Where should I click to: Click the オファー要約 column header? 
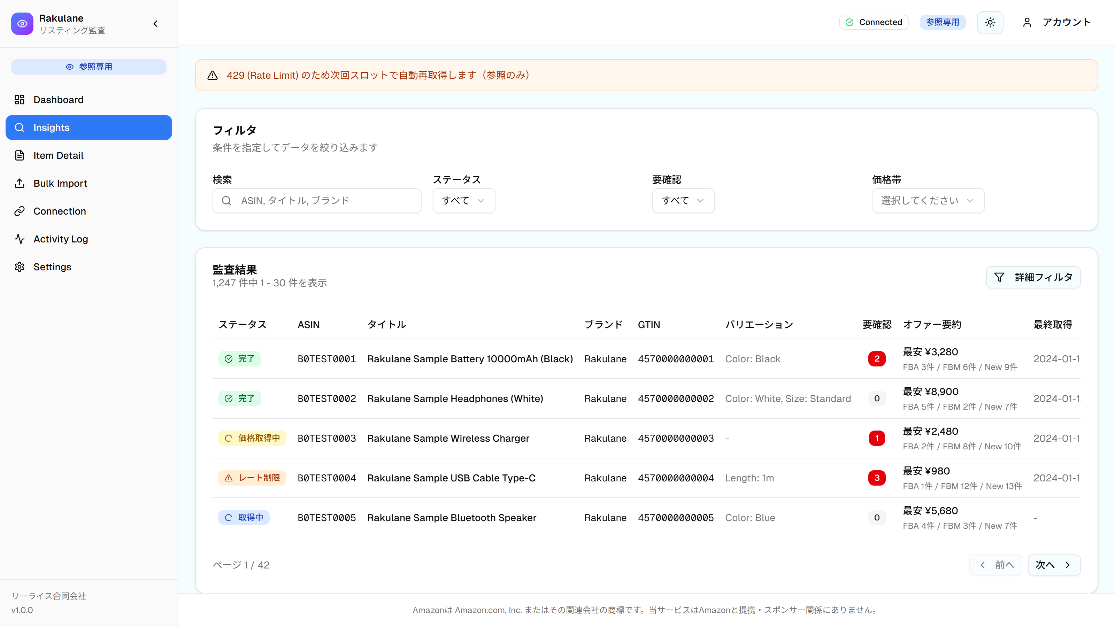[932, 325]
